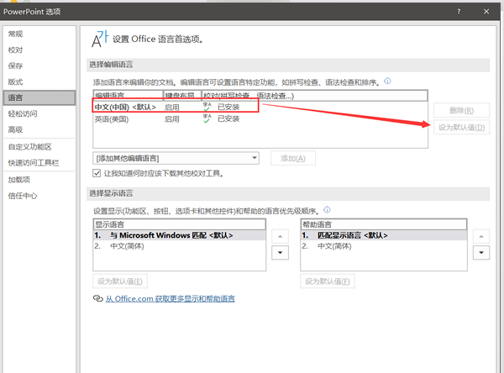504x373 pixels.
Task: Select the 中文(中国) <默认> editing language row
Action: (260, 107)
